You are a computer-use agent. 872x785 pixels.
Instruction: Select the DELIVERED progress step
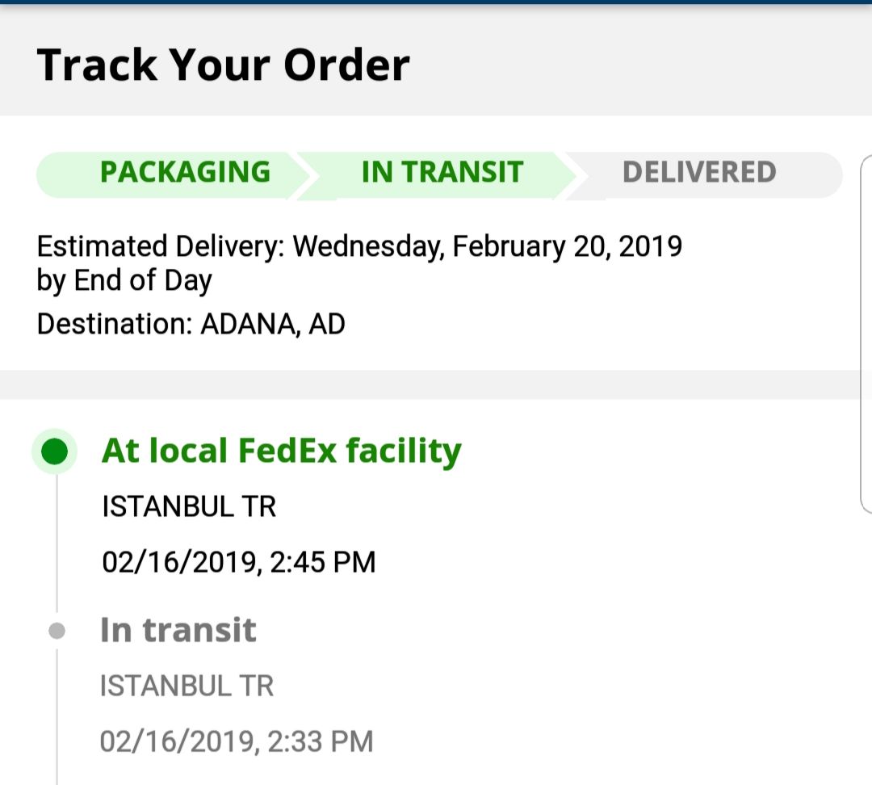click(x=699, y=173)
